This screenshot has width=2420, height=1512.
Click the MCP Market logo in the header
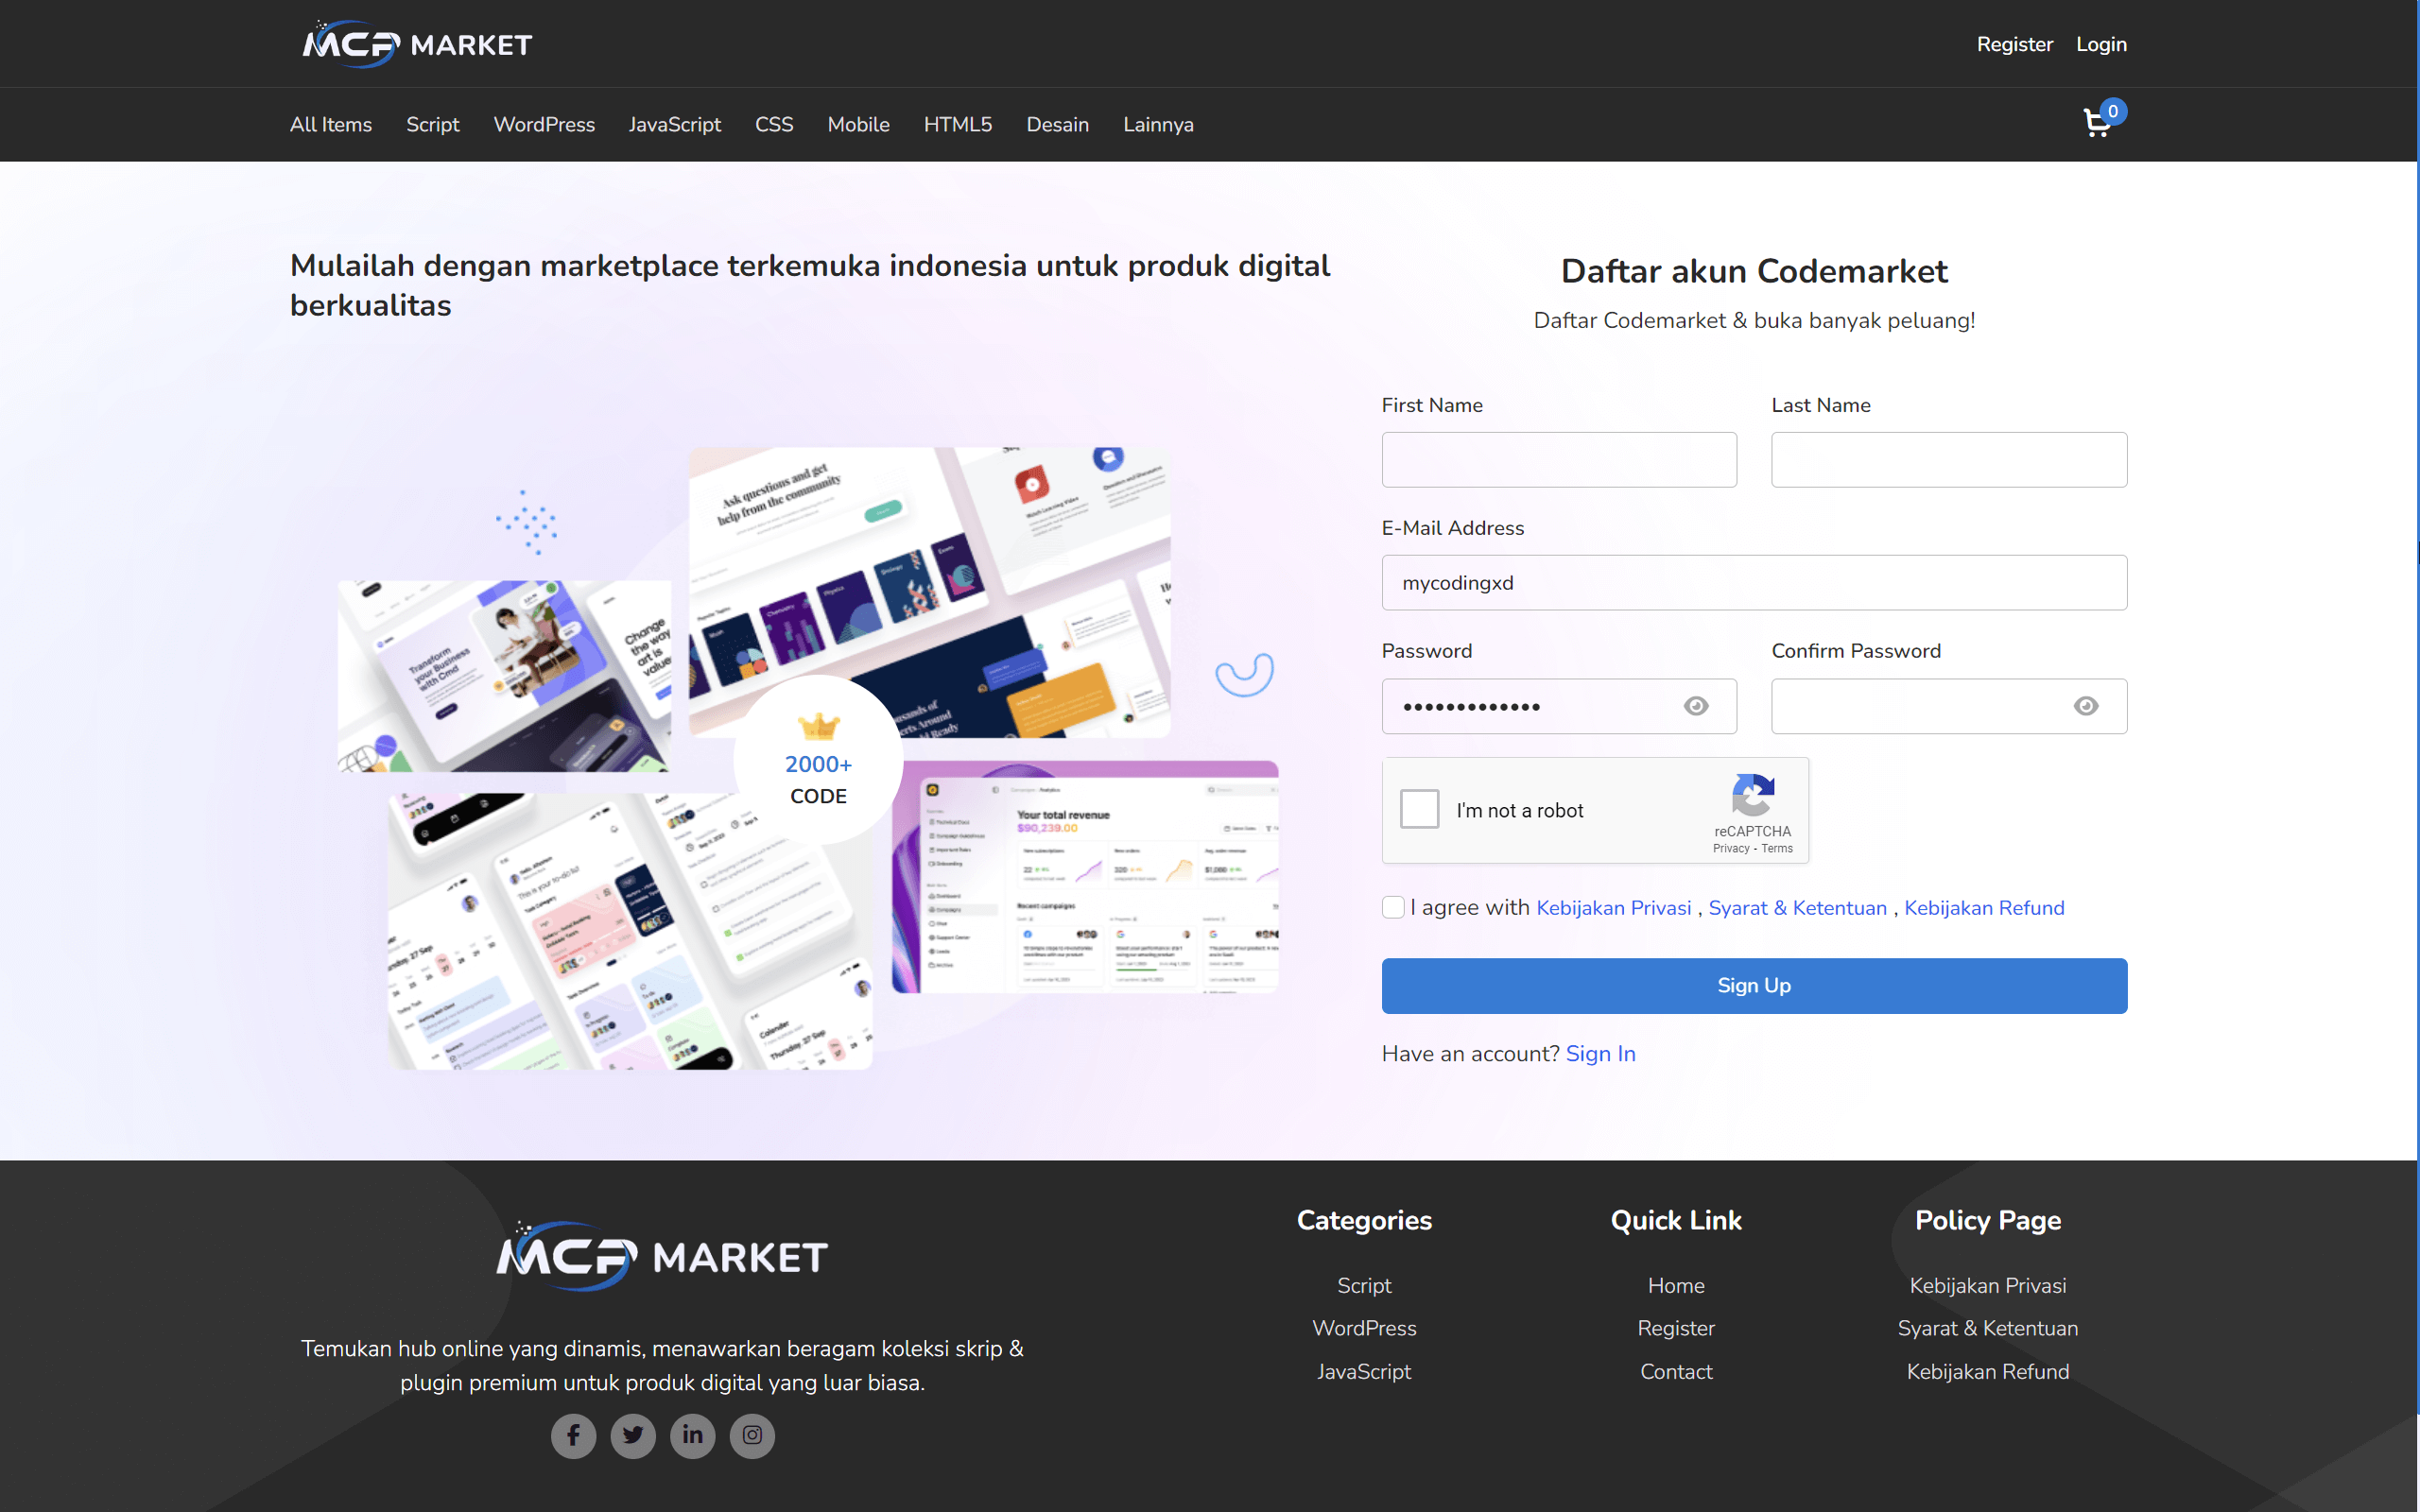[x=416, y=43]
